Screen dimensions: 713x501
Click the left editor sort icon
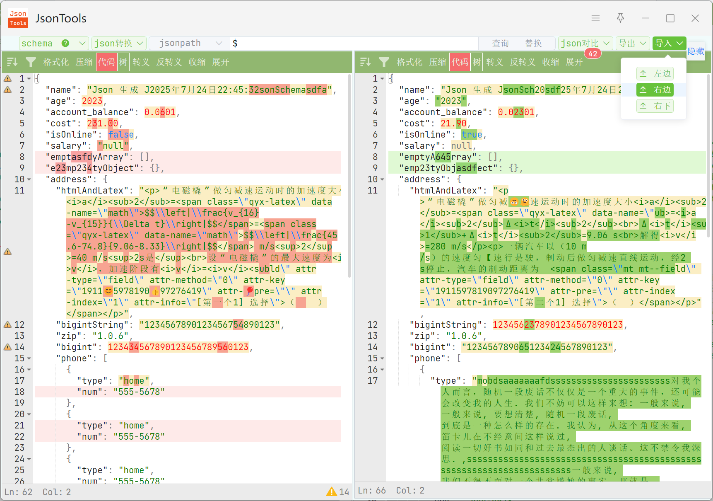[12, 62]
